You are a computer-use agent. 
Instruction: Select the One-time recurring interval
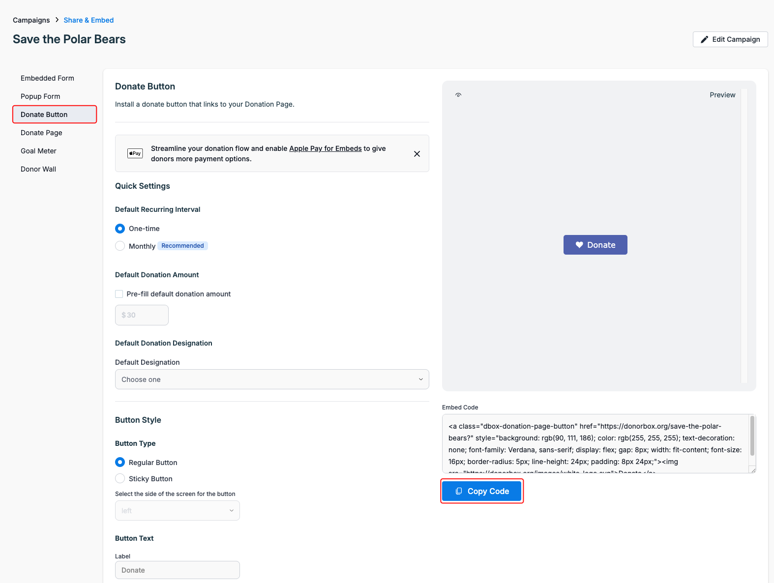[120, 229]
